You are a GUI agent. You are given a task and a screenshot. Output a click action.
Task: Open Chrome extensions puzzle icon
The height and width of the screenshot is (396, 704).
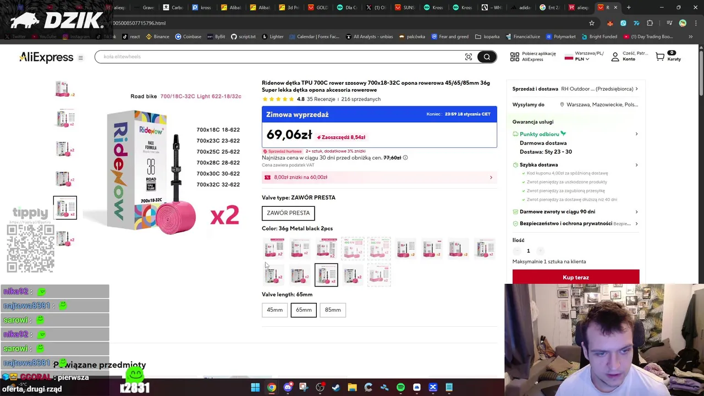650,23
